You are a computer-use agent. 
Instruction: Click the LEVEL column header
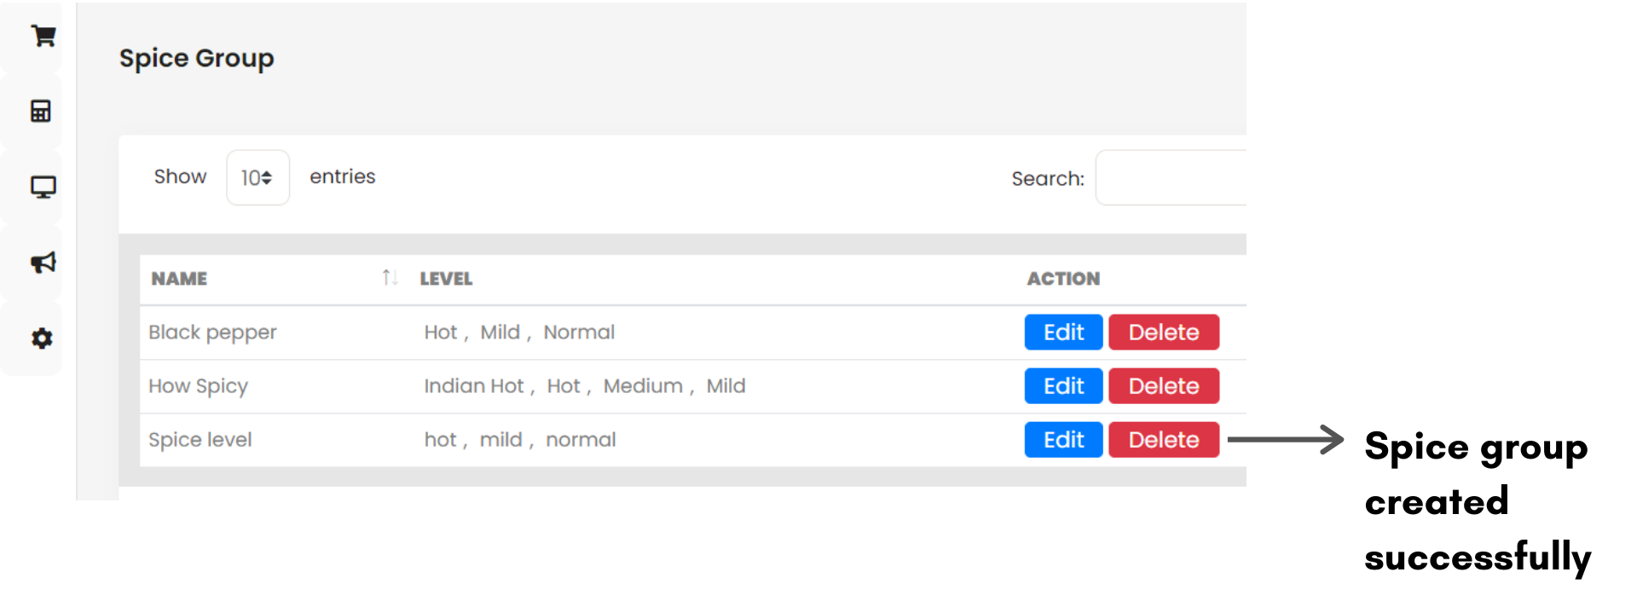click(446, 279)
